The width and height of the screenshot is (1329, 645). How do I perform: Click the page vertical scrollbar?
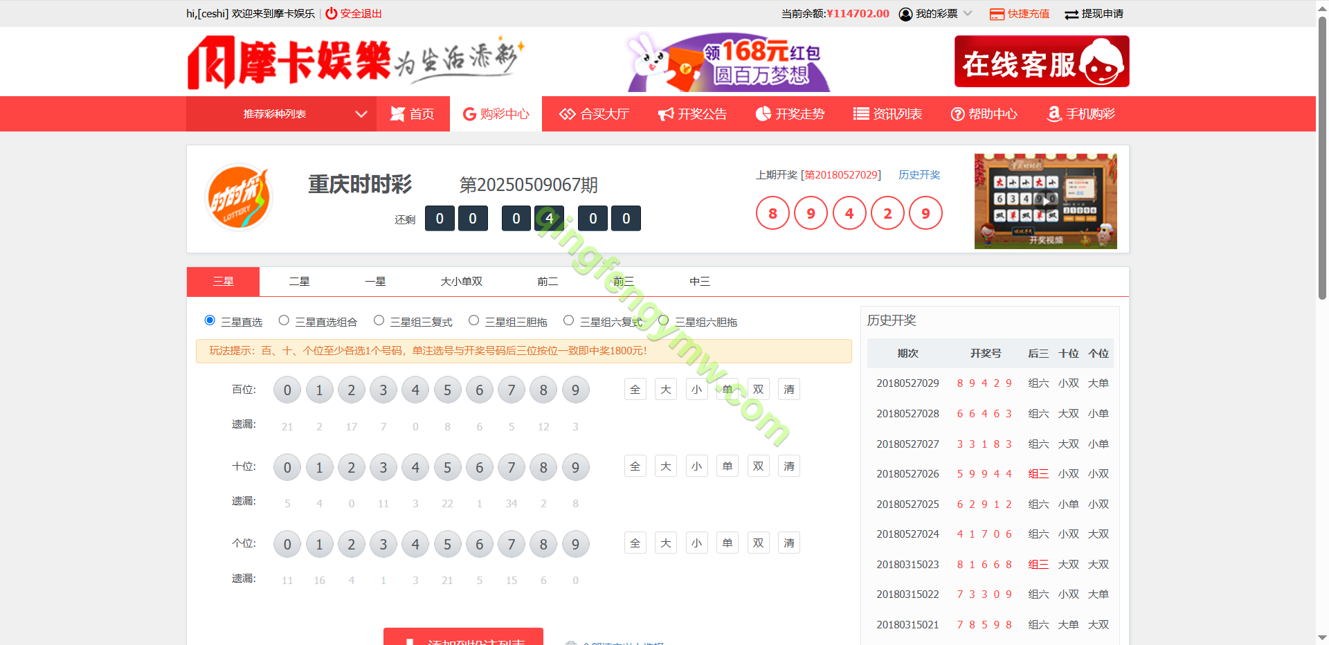click(1322, 159)
